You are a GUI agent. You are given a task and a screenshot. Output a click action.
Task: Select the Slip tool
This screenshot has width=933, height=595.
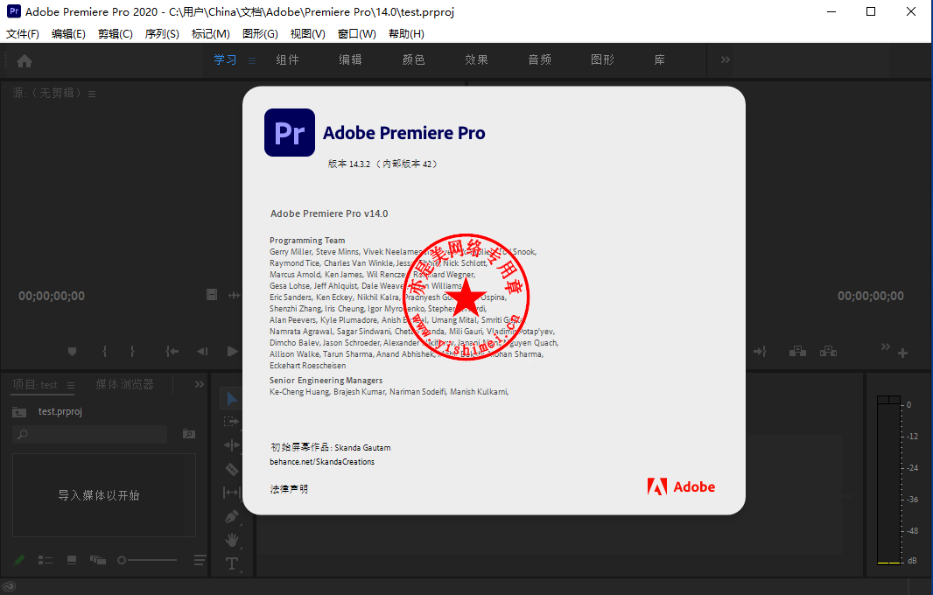[x=231, y=493]
